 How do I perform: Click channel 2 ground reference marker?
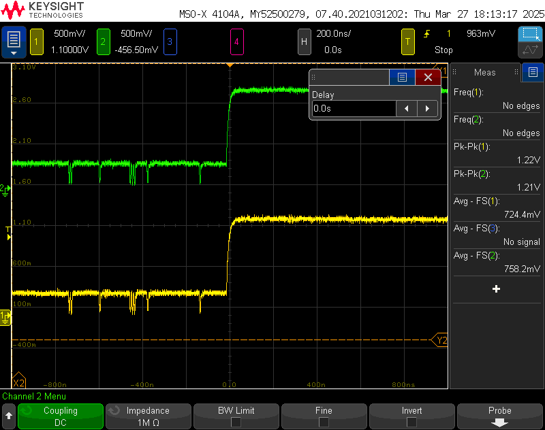5,190
